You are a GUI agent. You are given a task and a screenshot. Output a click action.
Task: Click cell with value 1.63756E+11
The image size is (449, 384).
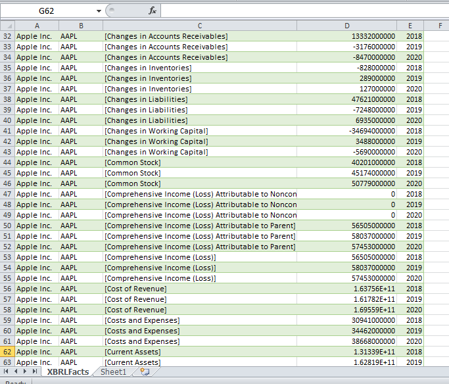click(346, 289)
